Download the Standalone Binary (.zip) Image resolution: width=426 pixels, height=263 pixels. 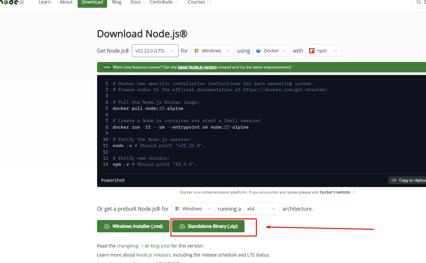[x=208, y=226]
